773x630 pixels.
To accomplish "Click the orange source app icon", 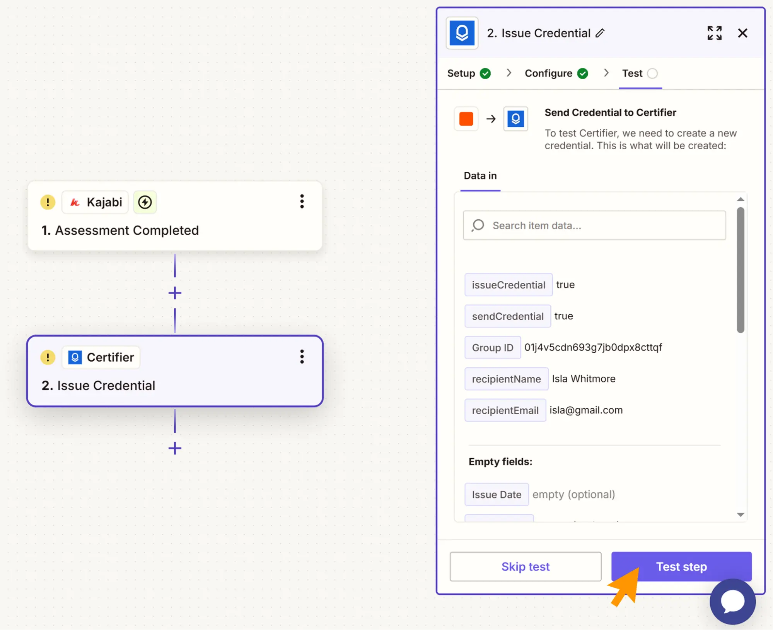I will (466, 119).
